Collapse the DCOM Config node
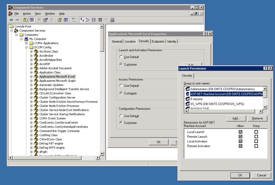This screenshot has height=185, width=275. [26, 47]
